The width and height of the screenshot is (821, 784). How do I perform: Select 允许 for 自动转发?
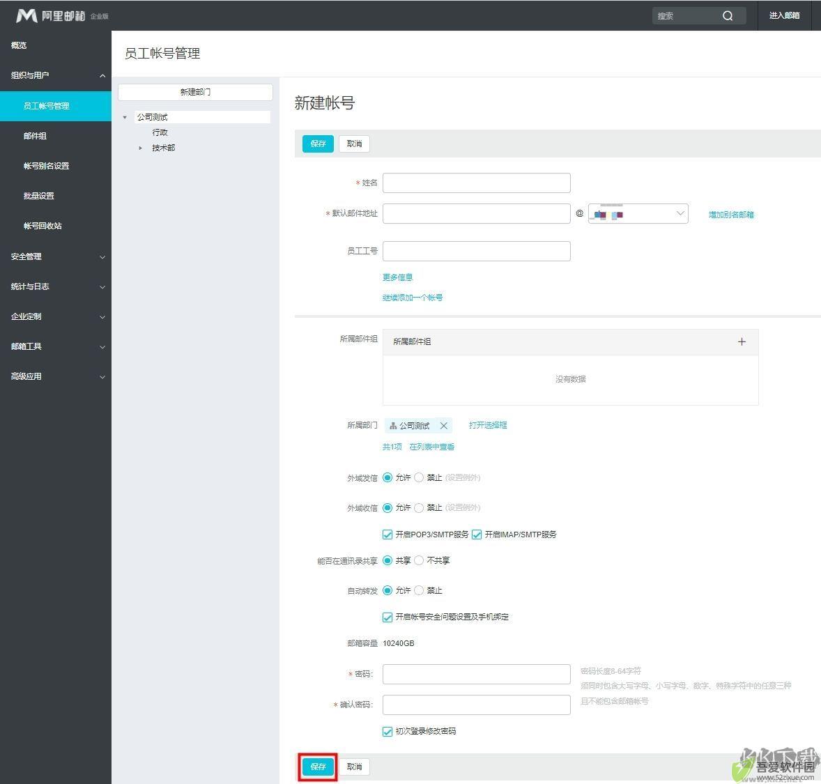tap(388, 590)
